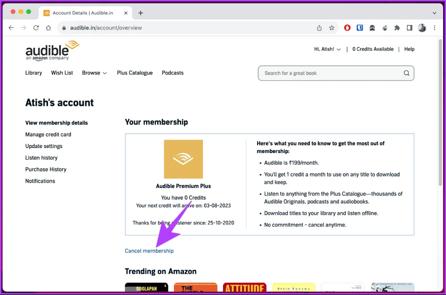Open the extensions puzzle piece icon
The image size is (446, 295).
click(397, 28)
